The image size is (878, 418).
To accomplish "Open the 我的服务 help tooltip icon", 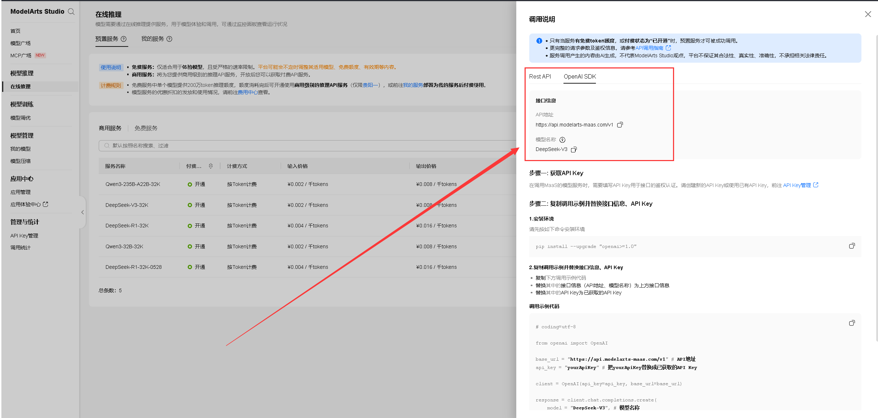I will (169, 39).
